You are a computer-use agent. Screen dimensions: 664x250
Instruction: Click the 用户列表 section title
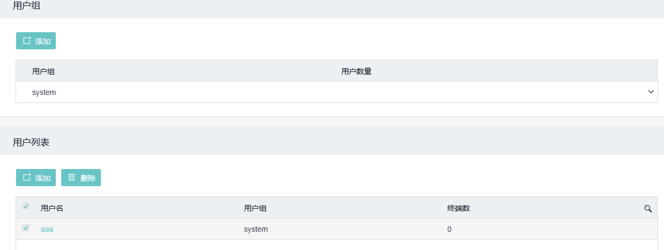(31, 142)
